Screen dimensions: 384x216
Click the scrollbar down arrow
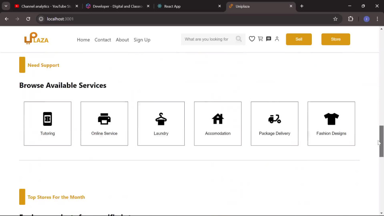pyautogui.click(x=381, y=213)
